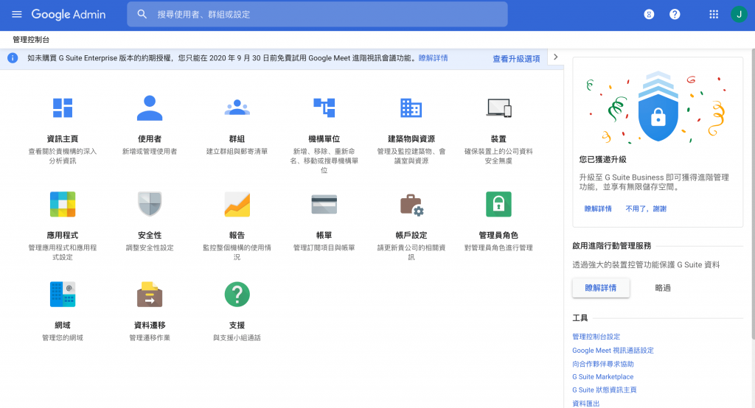
Task: Open the 安全性 security shield icon
Action: pyautogui.click(x=150, y=204)
